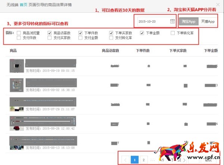Uncheck the 下单件数 checkbox

(80, 33)
